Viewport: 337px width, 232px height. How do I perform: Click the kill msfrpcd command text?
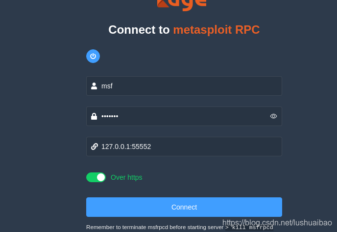point(252,227)
